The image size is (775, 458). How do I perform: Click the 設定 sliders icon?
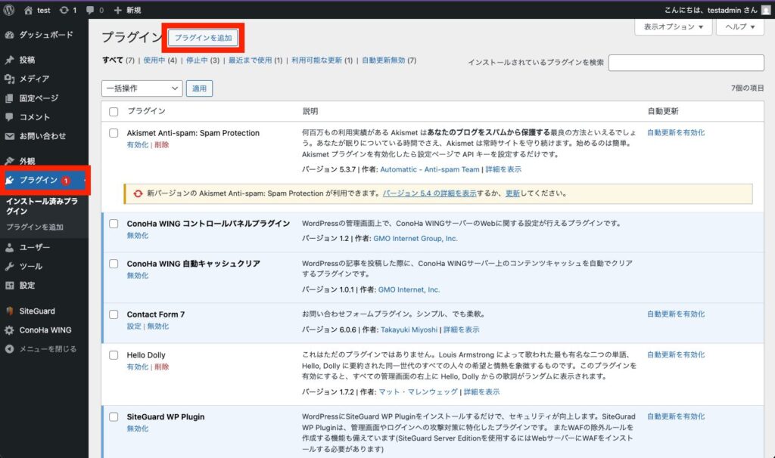point(9,285)
